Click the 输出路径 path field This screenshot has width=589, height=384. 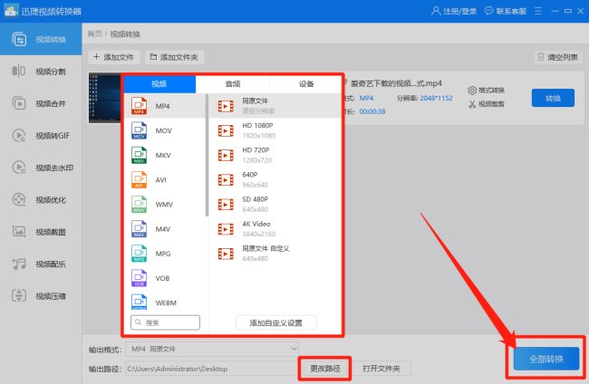click(212, 369)
